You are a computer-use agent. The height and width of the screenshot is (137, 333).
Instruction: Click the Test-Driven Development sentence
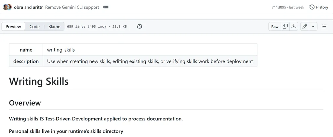[x=96, y=119]
